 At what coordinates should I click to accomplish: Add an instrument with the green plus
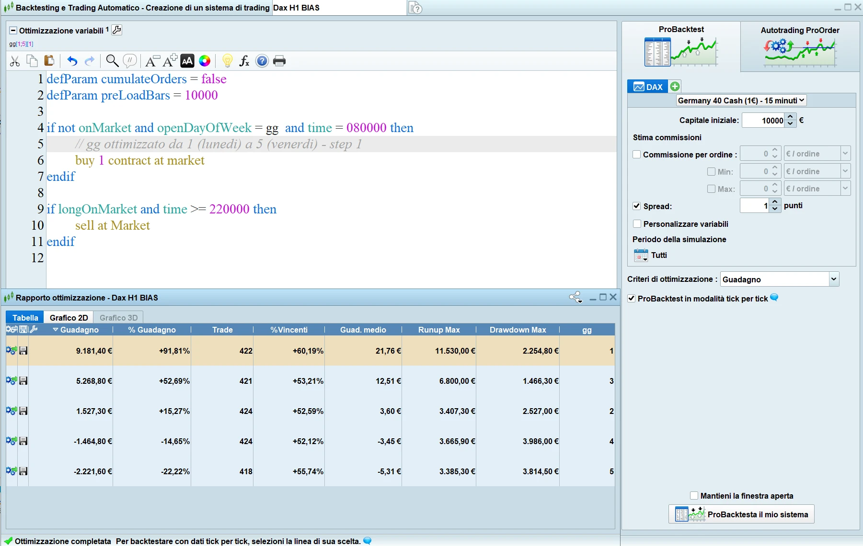pos(675,86)
